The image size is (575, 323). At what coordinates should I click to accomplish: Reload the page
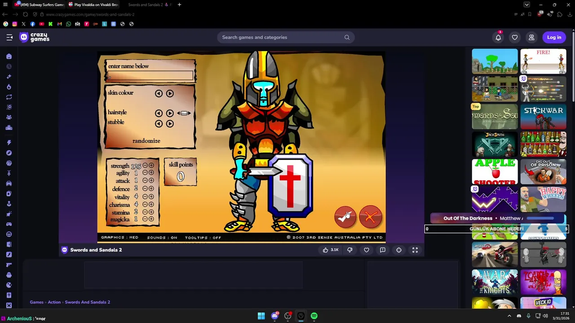point(26,14)
